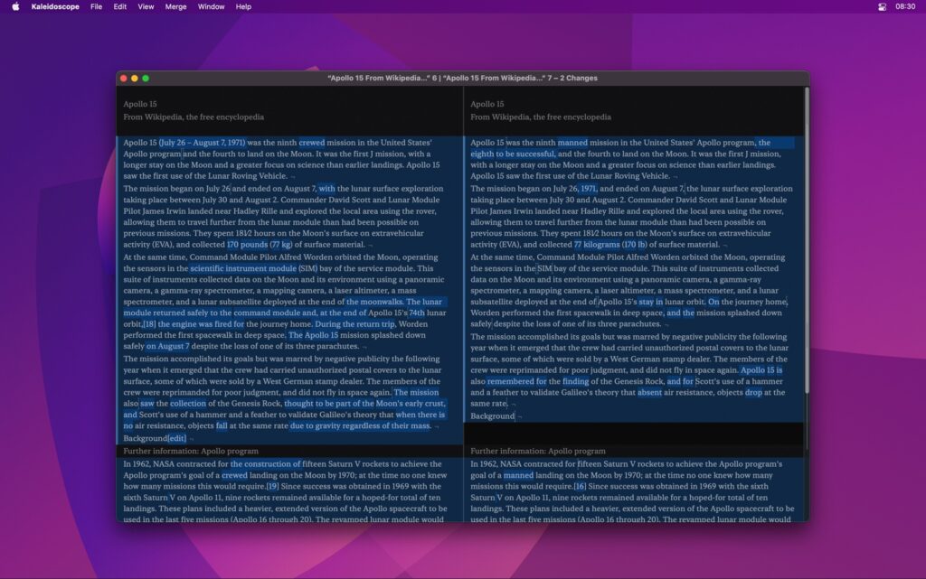Click highlighted "due to gravity regardless of their mass"

360,425
